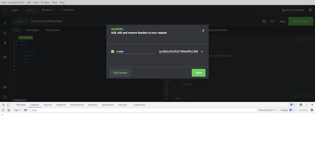Switch to the DevTools Lighthouse tab
Screen dimensions: 315x165
(x=139, y=105)
